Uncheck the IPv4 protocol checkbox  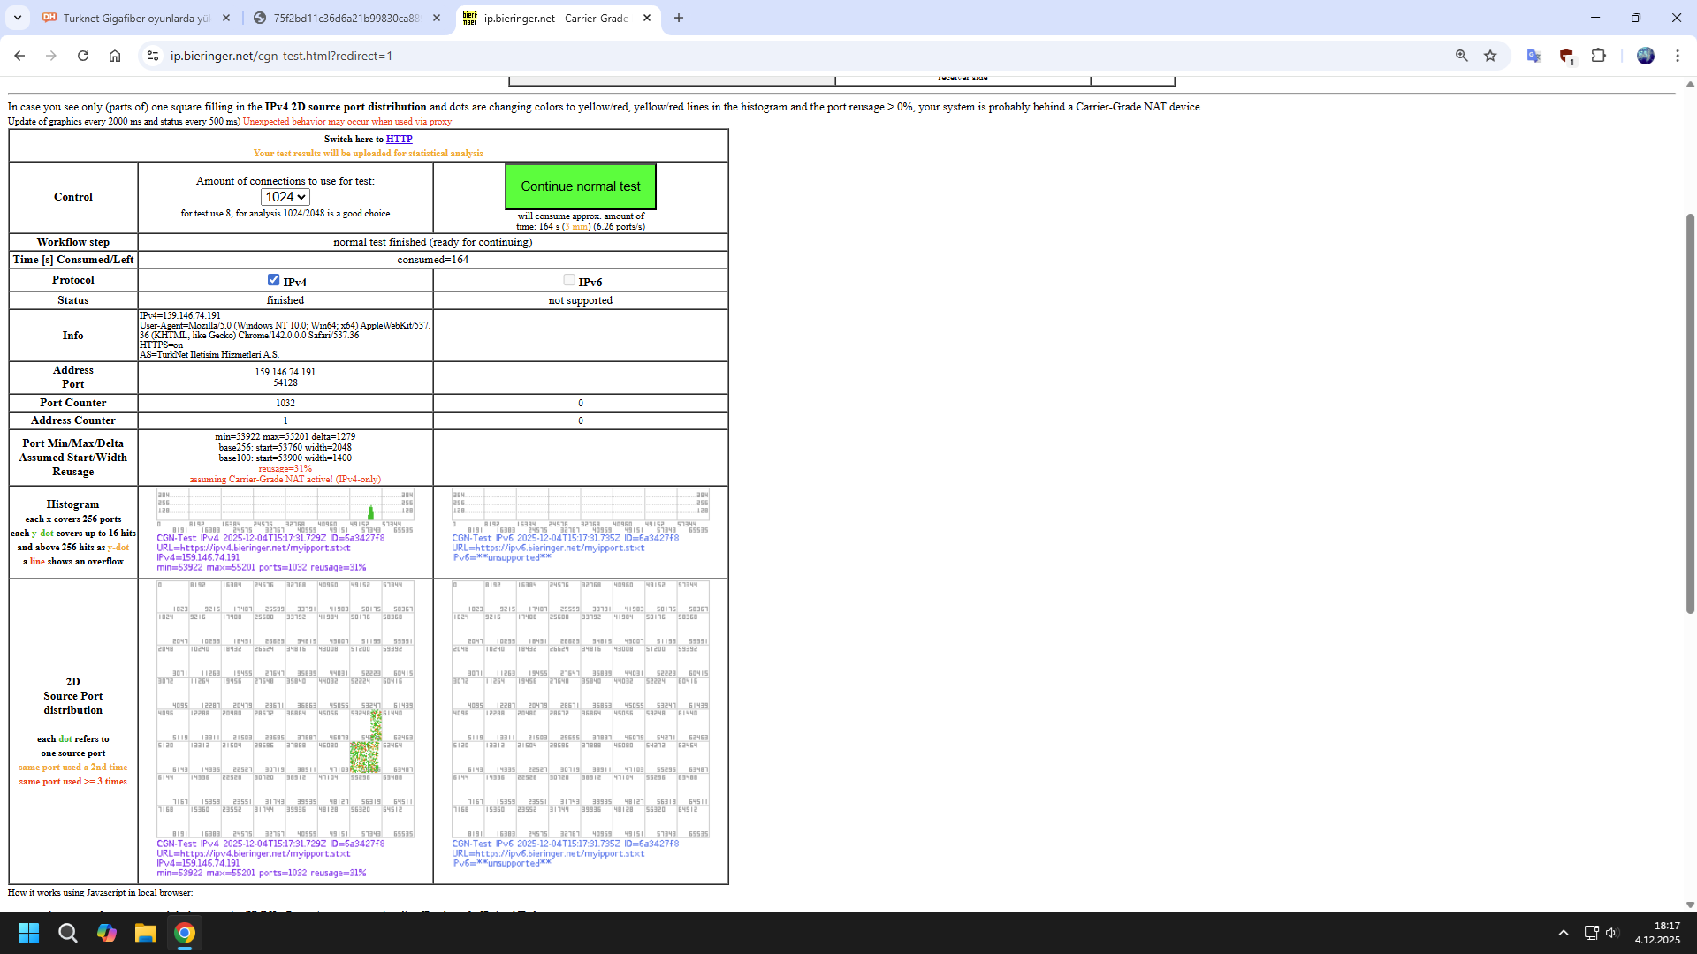coord(273,280)
